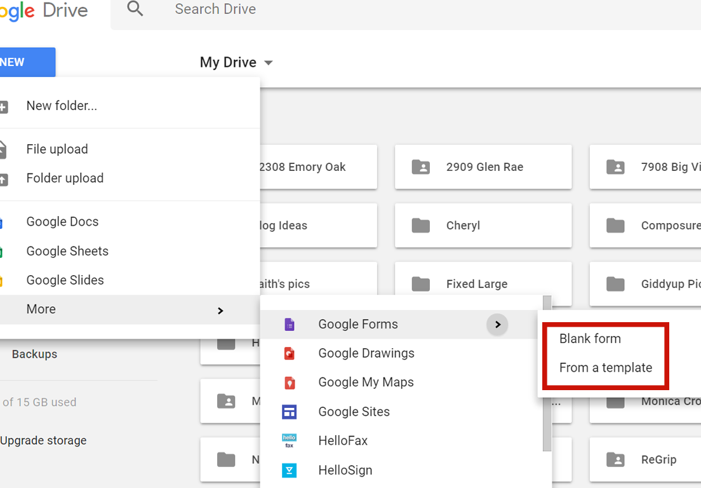701x488 pixels.
Task: Open Backups in the sidebar
Action: tap(35, 355)
